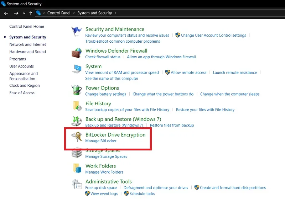285x208 pixels.
Task: Select System and Security in address breadcrumb
Action: [x=94, y=13]
